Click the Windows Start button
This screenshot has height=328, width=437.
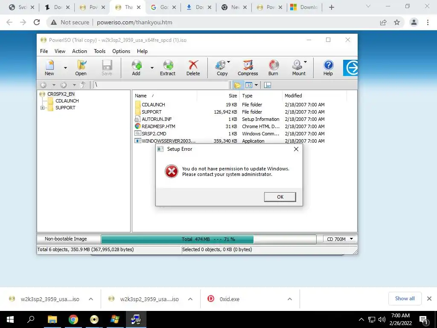click(x=10, y=319)
